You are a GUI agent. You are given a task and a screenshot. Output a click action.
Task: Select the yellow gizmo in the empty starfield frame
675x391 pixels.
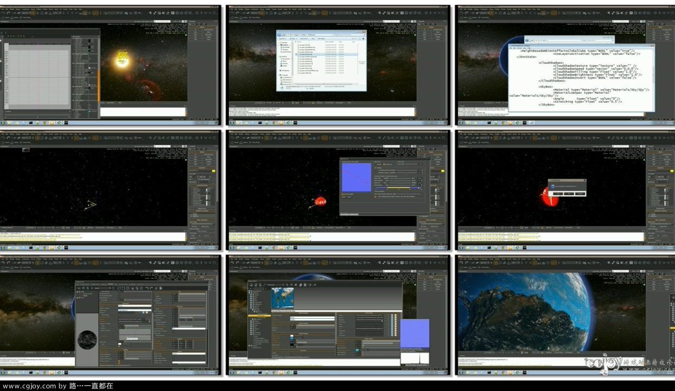pos(91,204)
